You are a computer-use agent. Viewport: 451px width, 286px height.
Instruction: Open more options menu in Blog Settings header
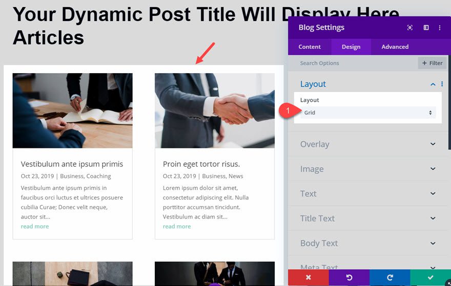(x=440, y=28)
